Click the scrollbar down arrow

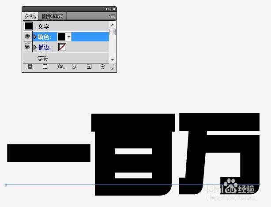(x=113, y=60)
